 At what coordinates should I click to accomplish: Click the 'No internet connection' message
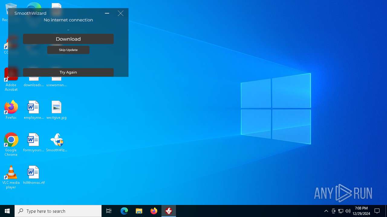tap(68, 20)
